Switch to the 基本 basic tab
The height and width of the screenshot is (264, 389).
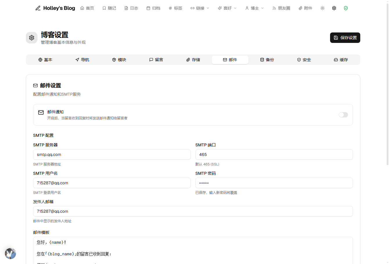tap(45, 60)
